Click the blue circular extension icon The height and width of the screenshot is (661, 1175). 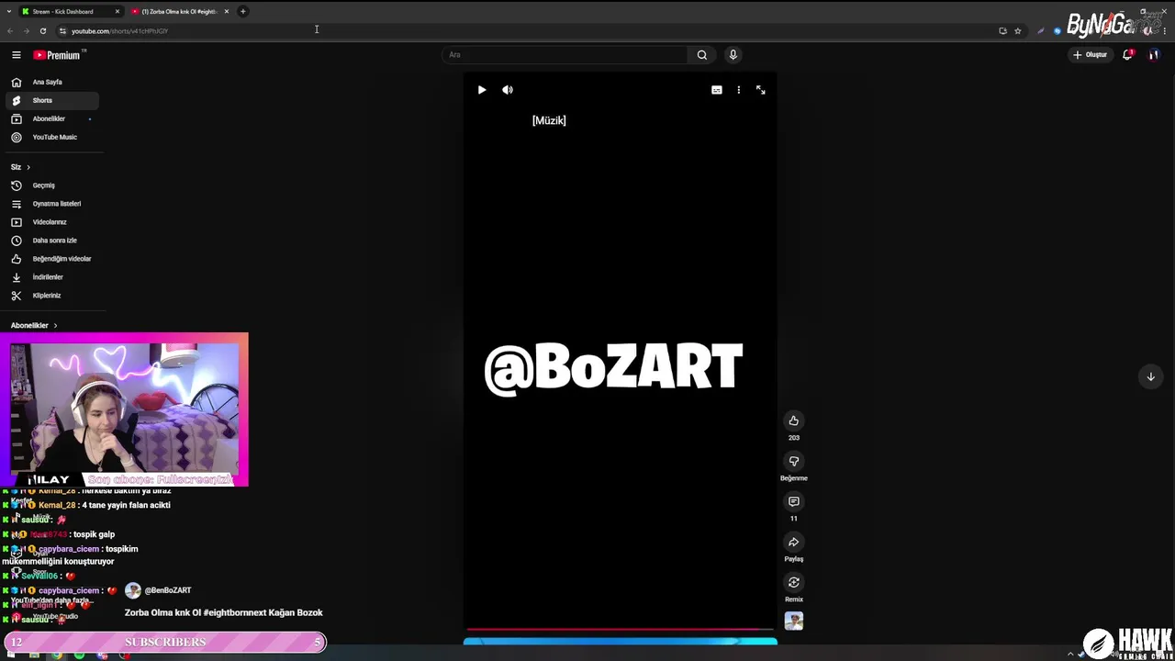click(x=1057, y=31)
